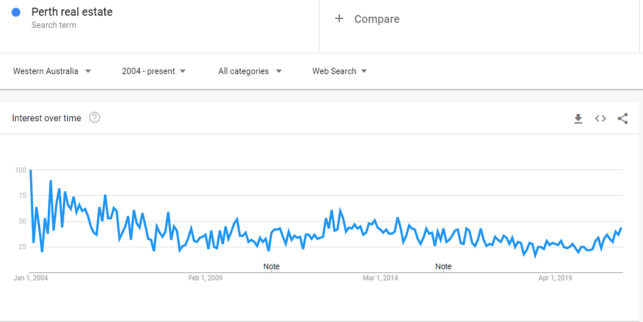
Task: Open the embed code icon
Action: pyautogui.click(x=600, y=119)
